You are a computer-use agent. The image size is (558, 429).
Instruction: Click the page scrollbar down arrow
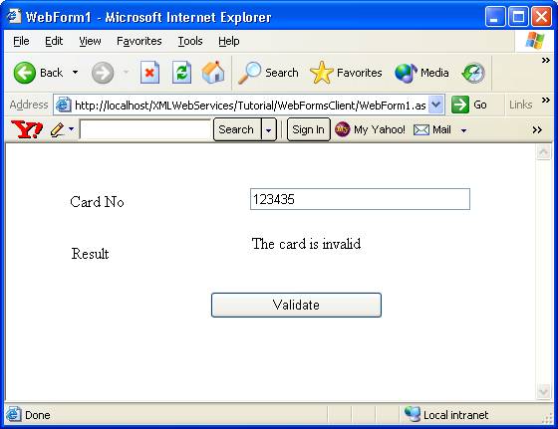tap(543, 392)
